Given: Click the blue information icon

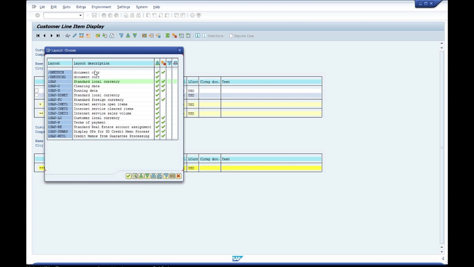Looking at the screenshot, I should [198, 36].
